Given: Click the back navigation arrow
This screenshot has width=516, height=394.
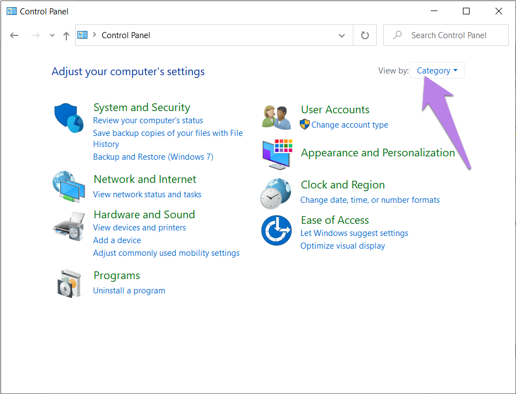Looking at the screenshot, I should [14, 35].
